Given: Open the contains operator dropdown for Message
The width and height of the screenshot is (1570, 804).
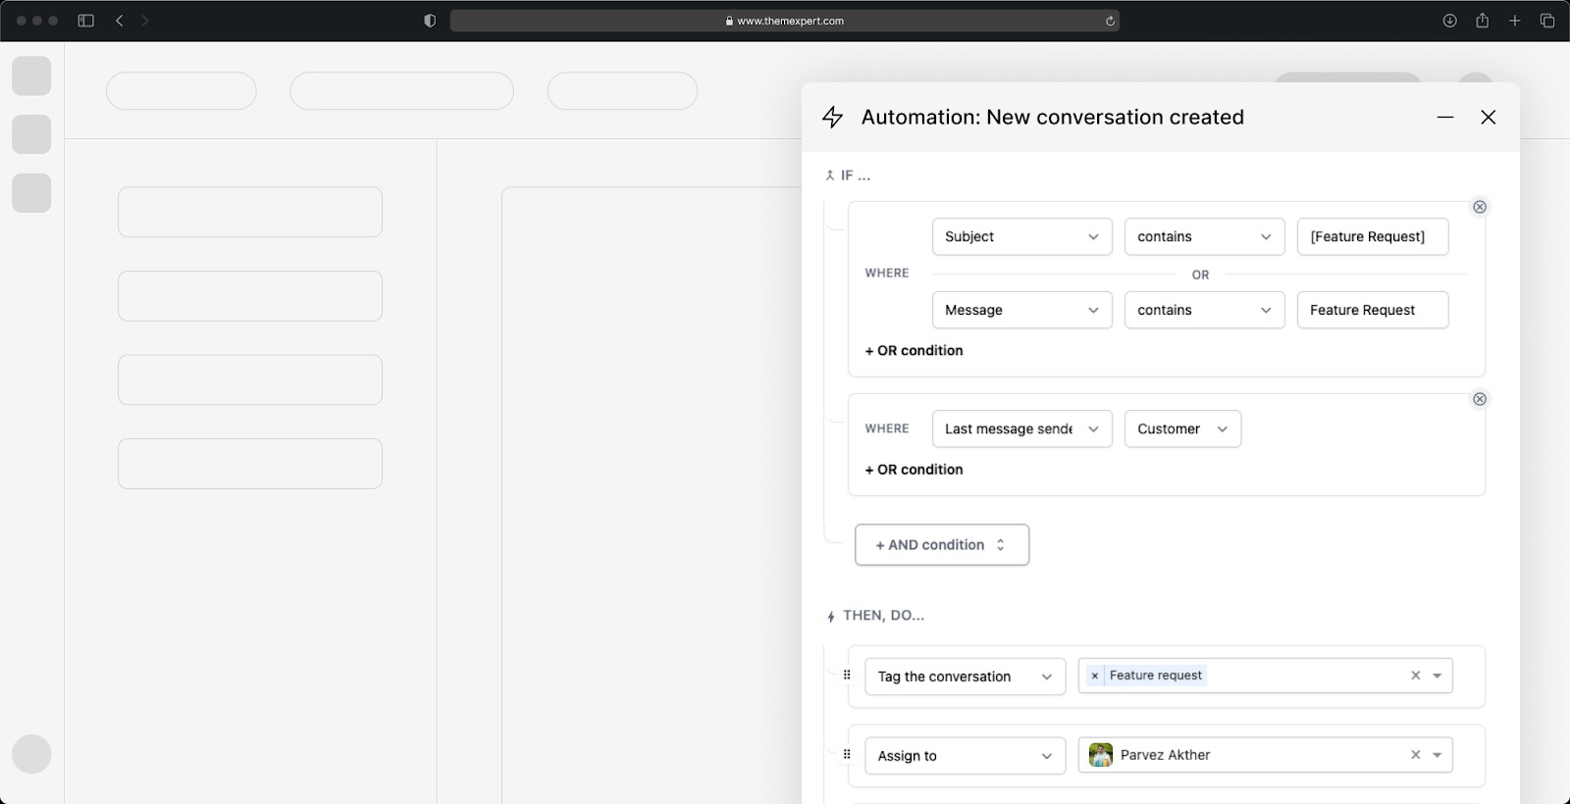Looking at the screenshot, I should click(x=1204, y=310).
